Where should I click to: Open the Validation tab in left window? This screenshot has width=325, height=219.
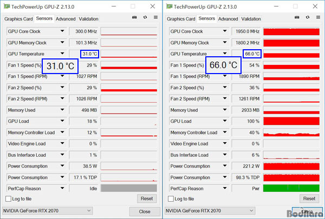(x=88, y=19)
